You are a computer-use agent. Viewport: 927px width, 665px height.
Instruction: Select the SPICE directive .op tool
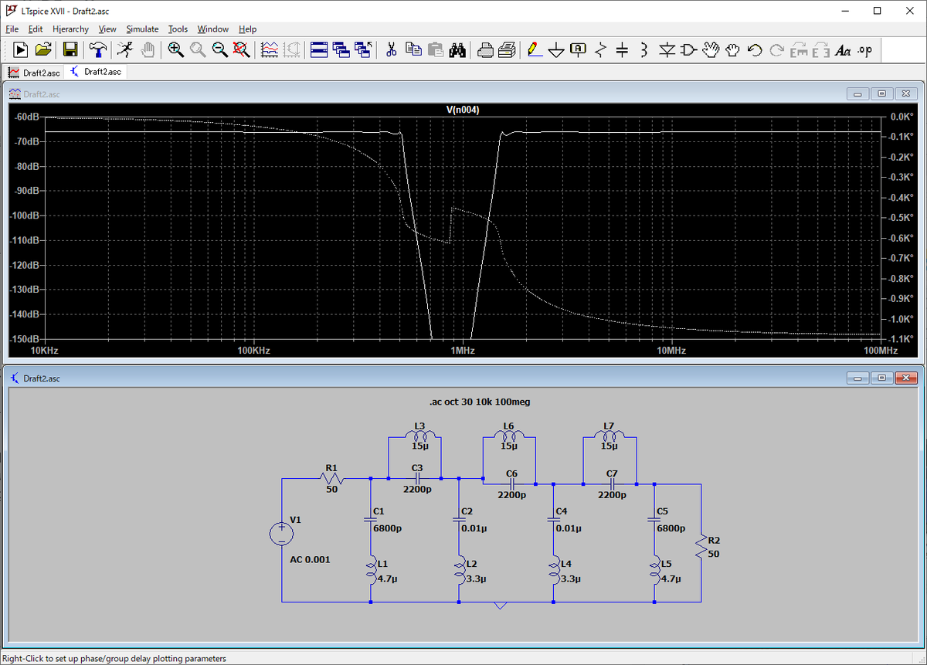[865, 49]
